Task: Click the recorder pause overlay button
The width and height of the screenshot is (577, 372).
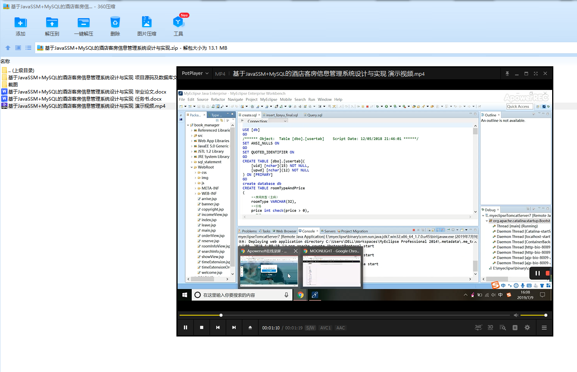Action: 538,273
